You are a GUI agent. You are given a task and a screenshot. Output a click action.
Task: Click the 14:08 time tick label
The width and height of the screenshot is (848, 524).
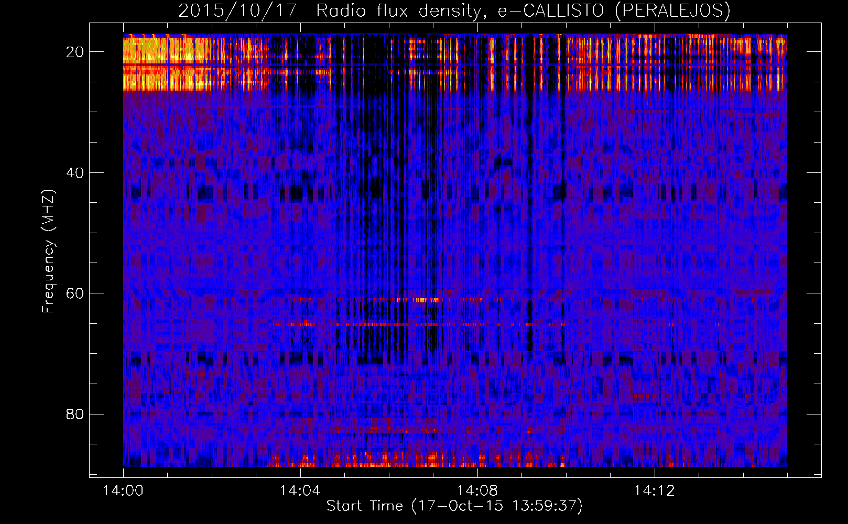click(x=477, y=491)
